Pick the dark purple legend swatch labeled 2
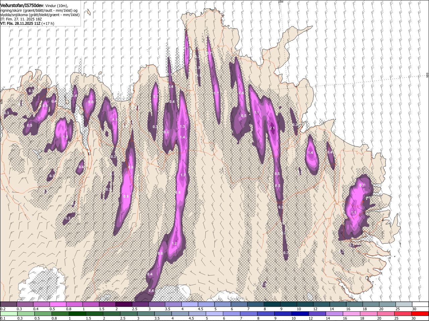The width and height of the screenshot is (429, 321). [124, 304]
